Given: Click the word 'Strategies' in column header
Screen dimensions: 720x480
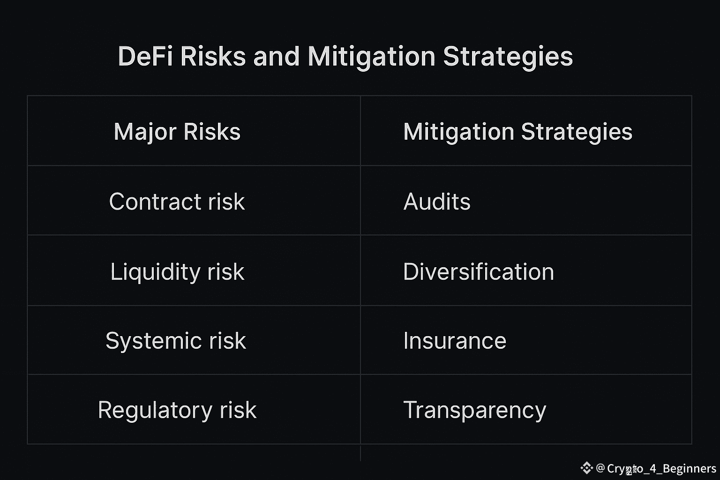Looking at the screenshot, I should coord(577,132).
